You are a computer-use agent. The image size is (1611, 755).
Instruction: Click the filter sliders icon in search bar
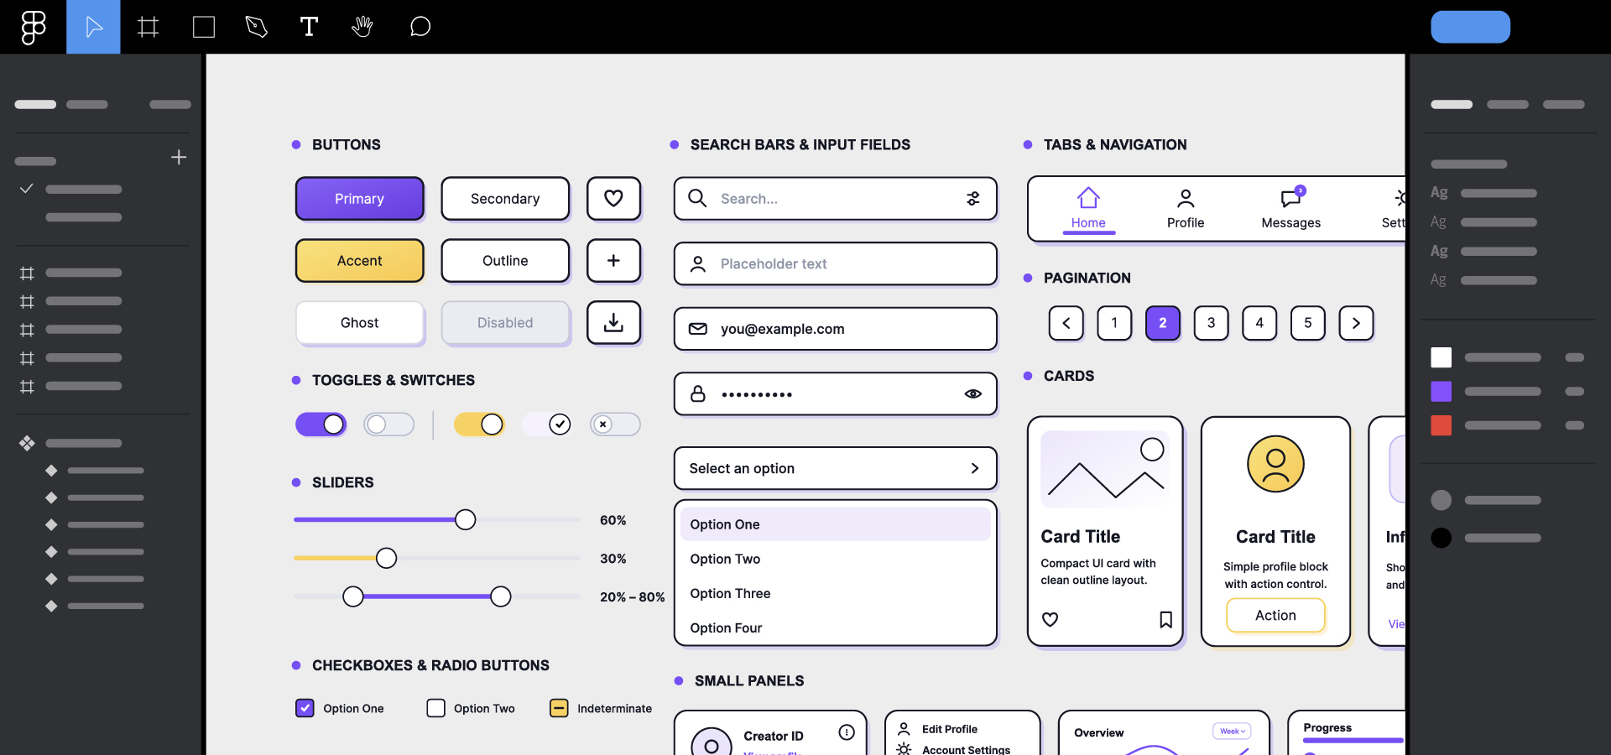click(x=972, y=199)
